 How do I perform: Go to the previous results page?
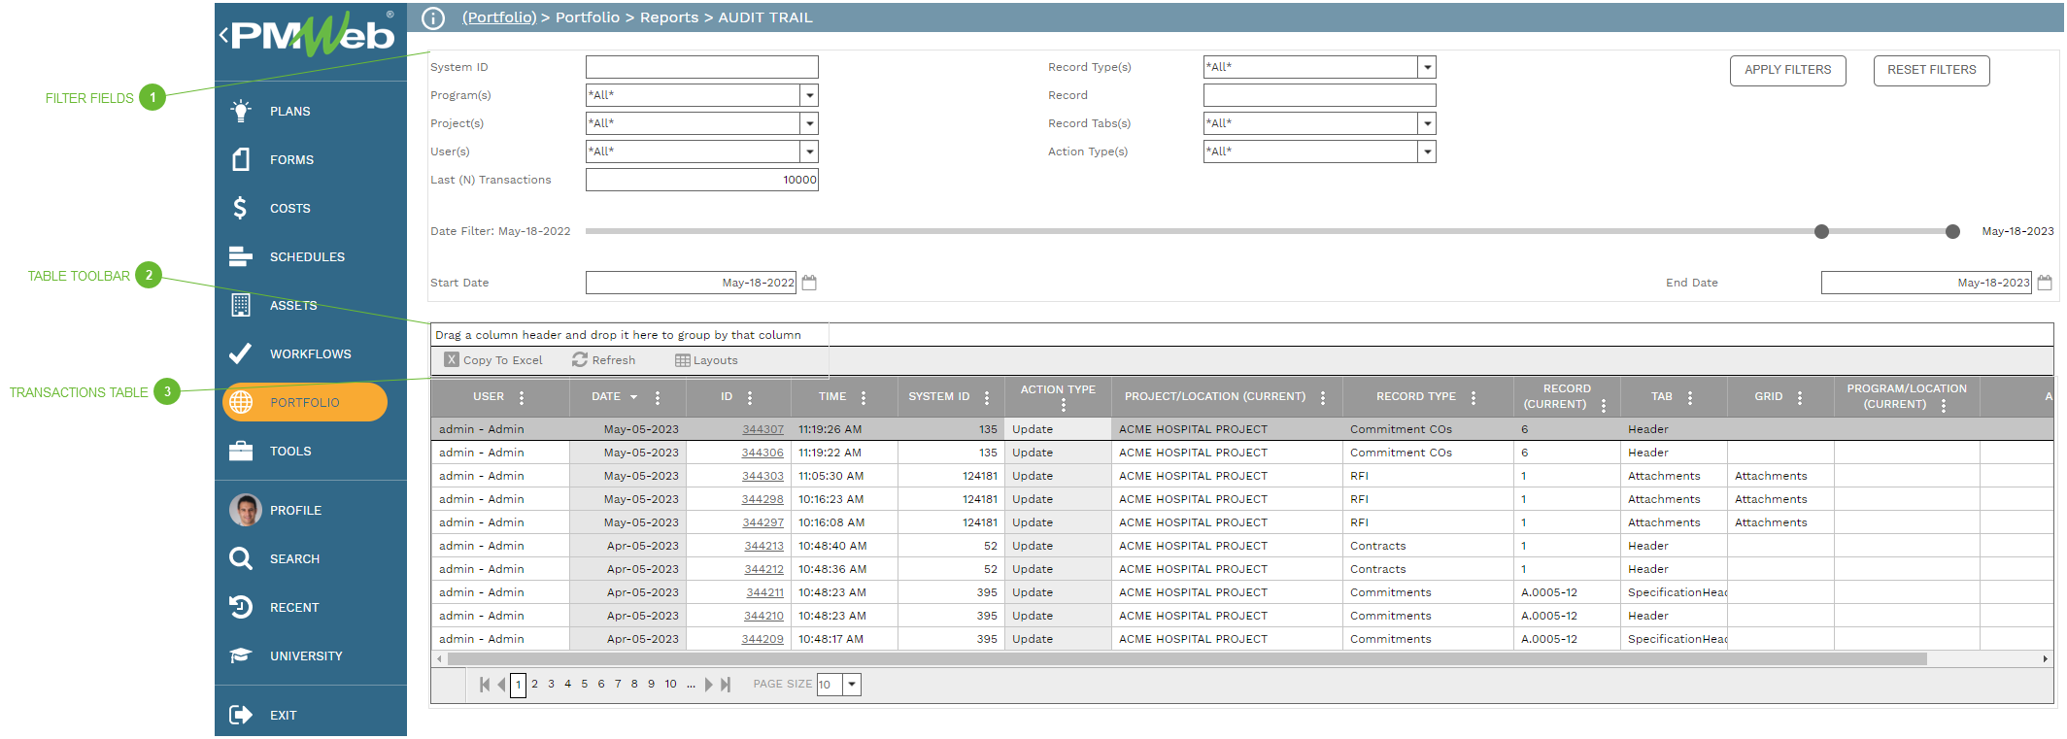tap(501, 685)
